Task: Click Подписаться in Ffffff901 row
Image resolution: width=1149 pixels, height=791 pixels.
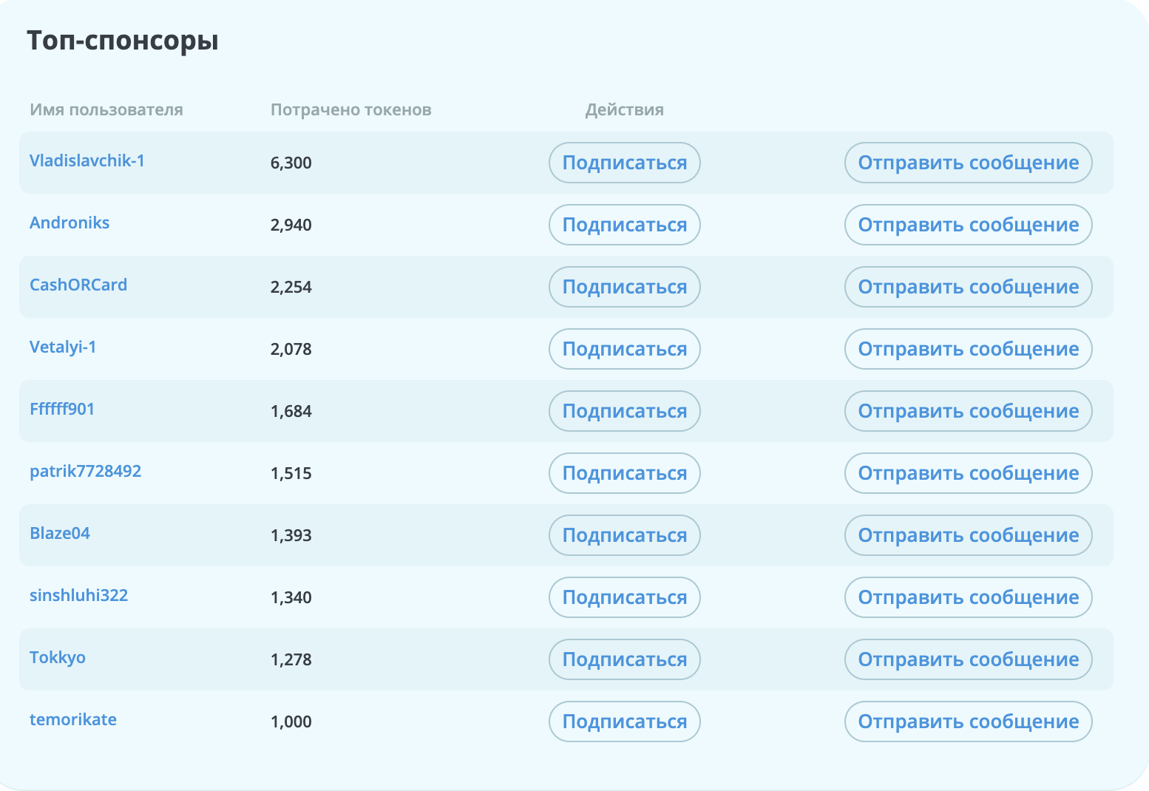Action: 625,411
